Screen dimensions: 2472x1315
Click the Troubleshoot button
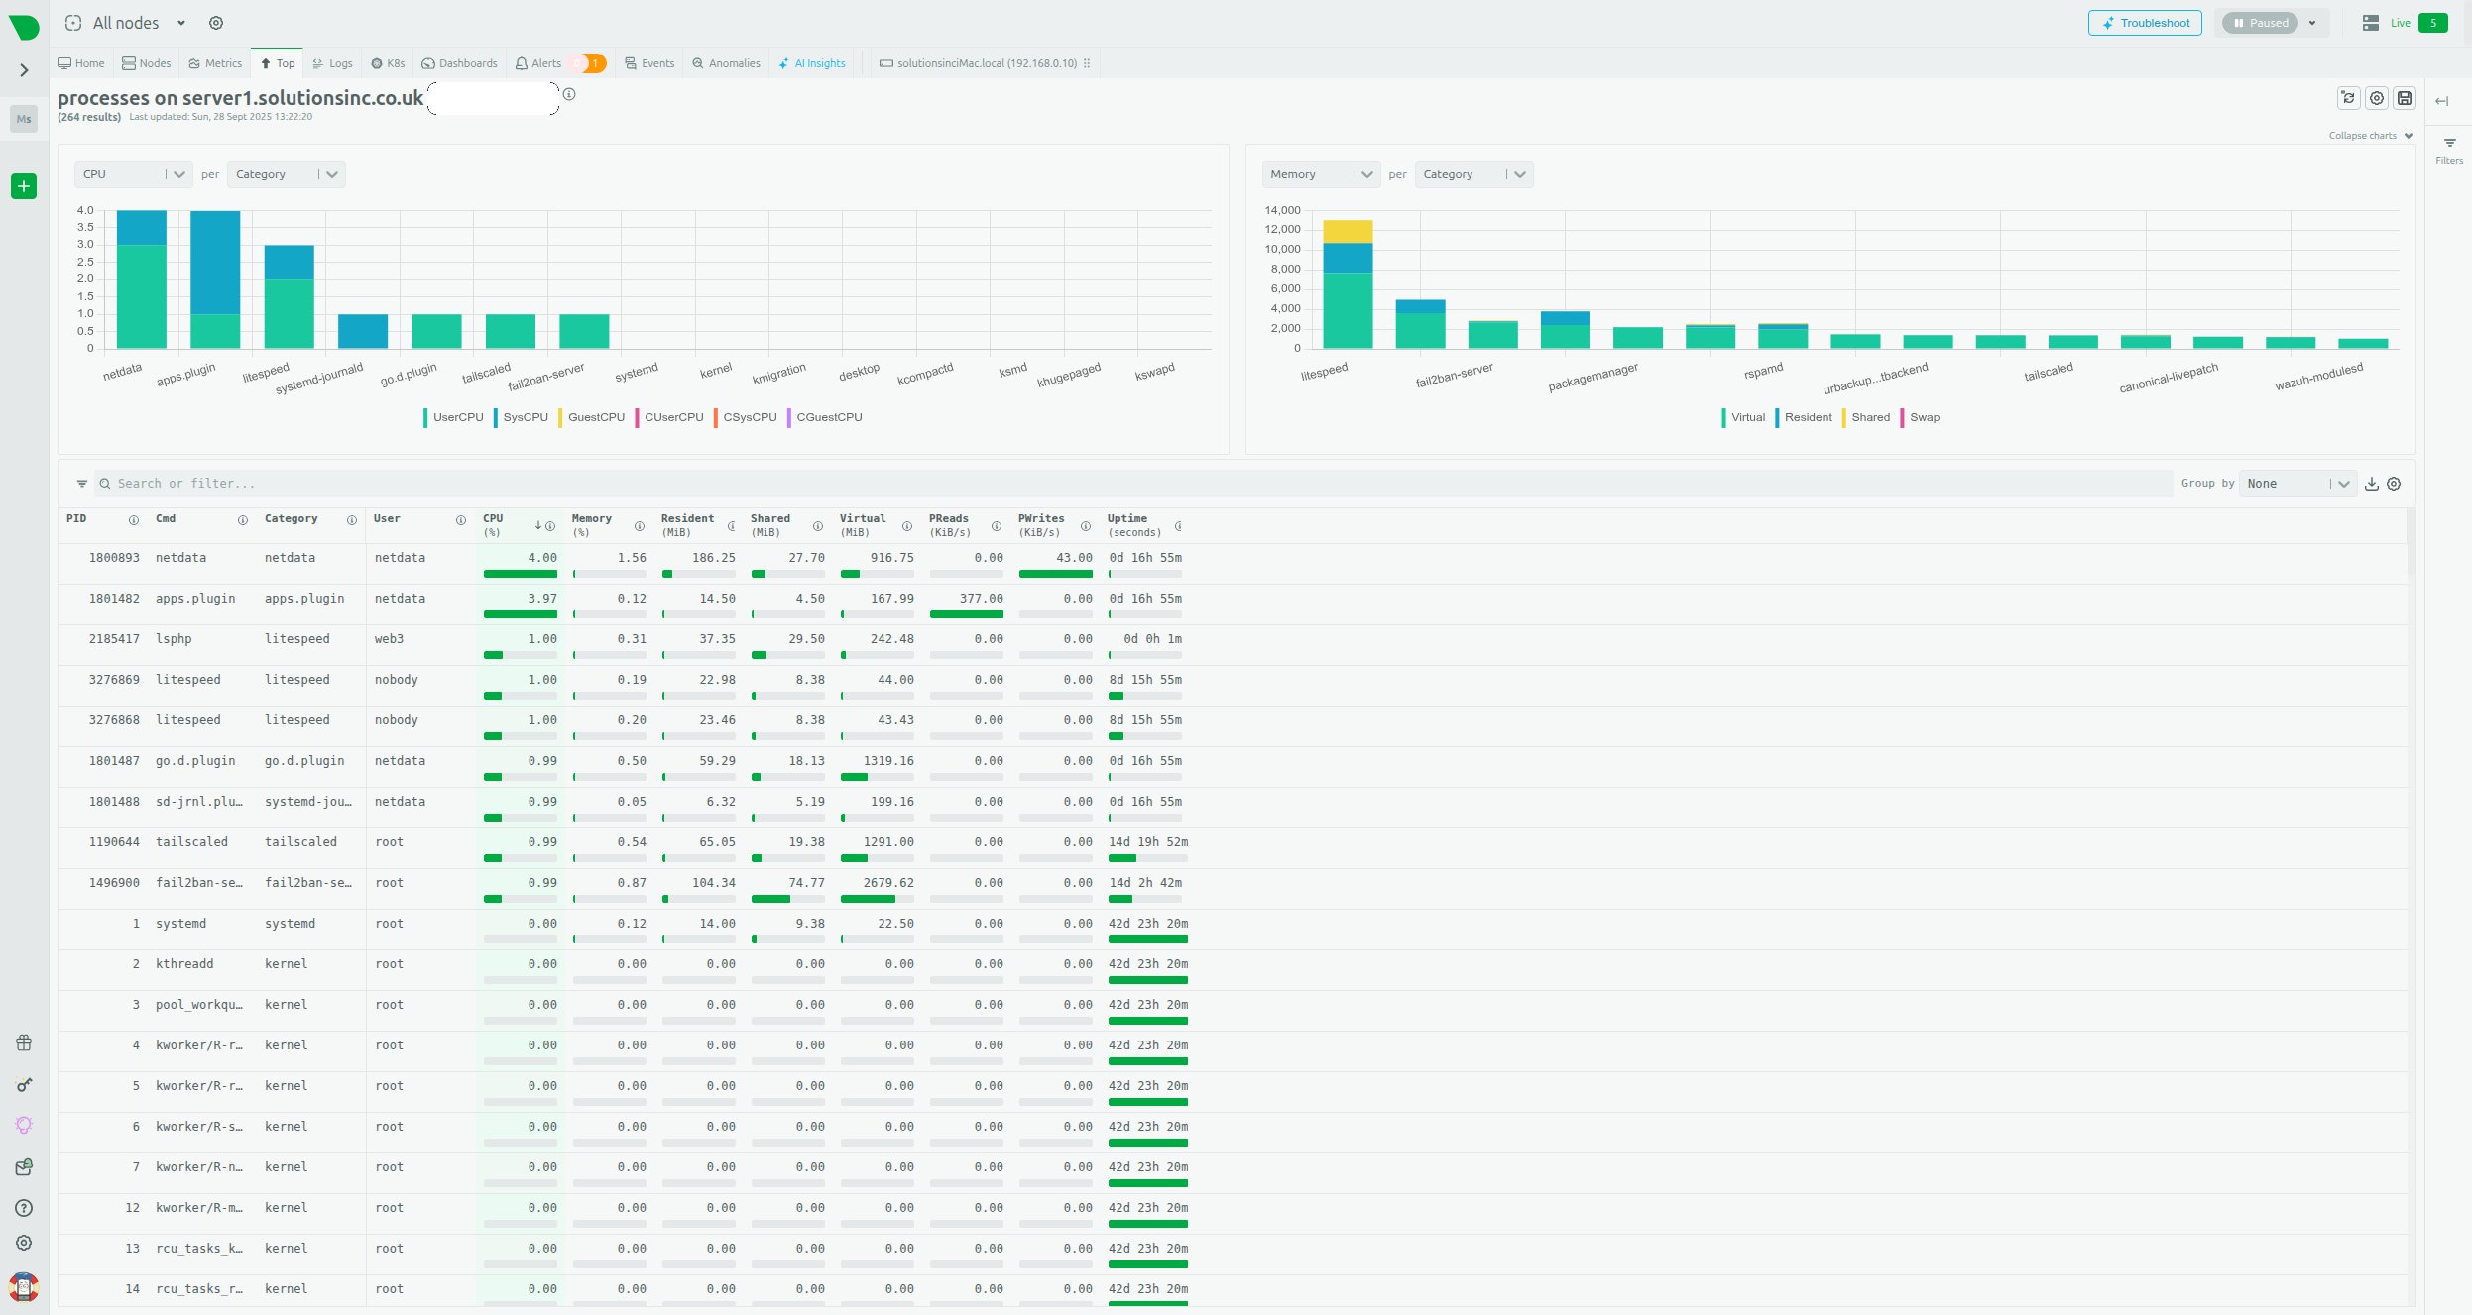coord(2145,23)
